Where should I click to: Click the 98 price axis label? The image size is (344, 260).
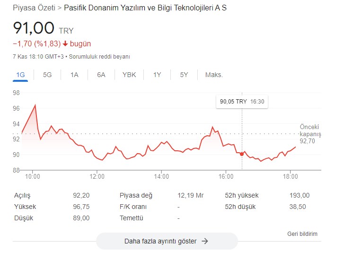(16, 93)
